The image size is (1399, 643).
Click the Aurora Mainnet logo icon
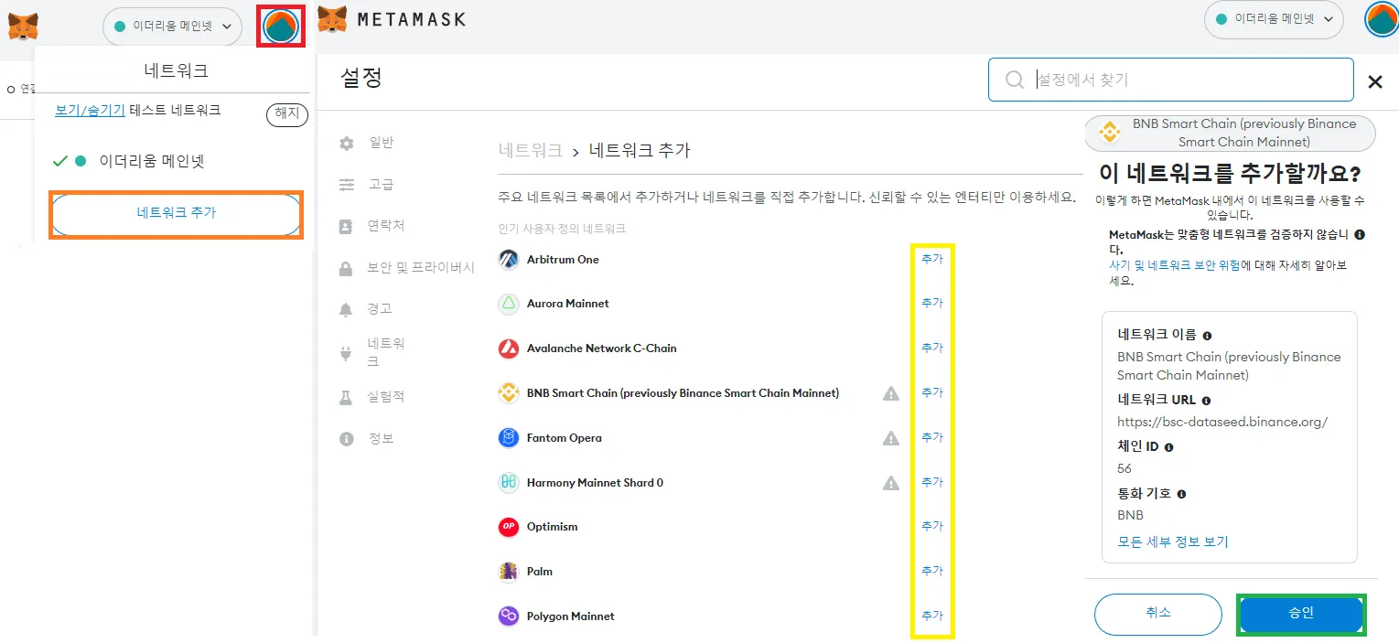pos(509,304)
